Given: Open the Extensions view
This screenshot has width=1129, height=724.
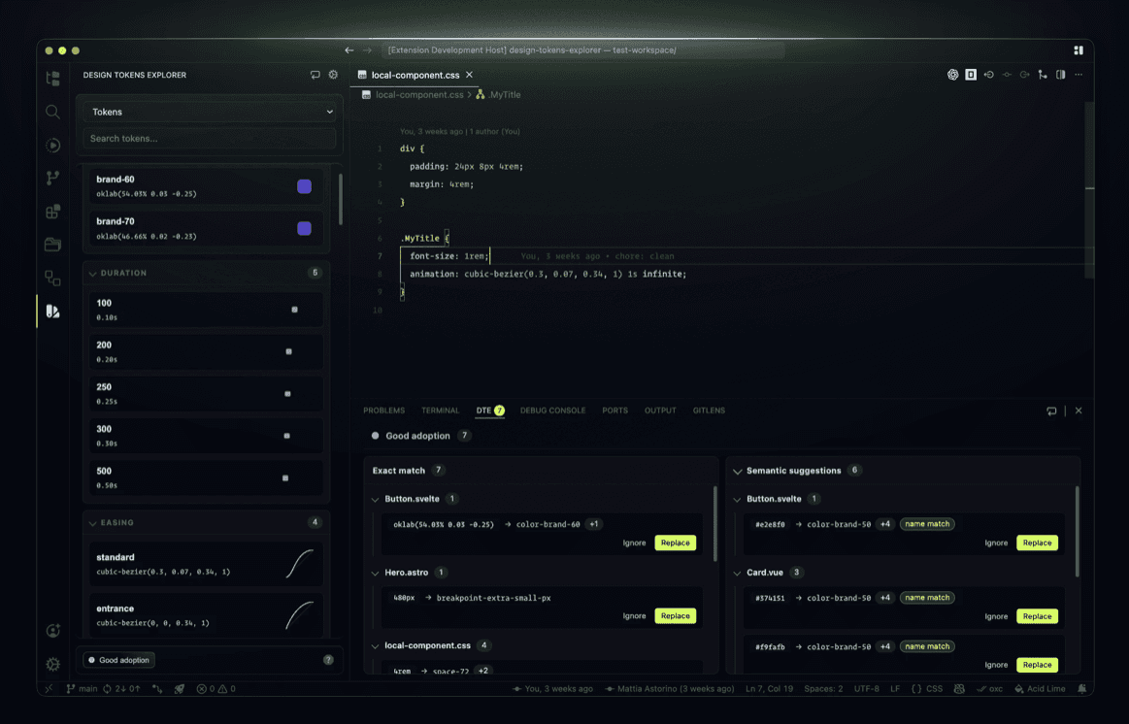Looking at the screenshot, I should (x=53, y=211).
